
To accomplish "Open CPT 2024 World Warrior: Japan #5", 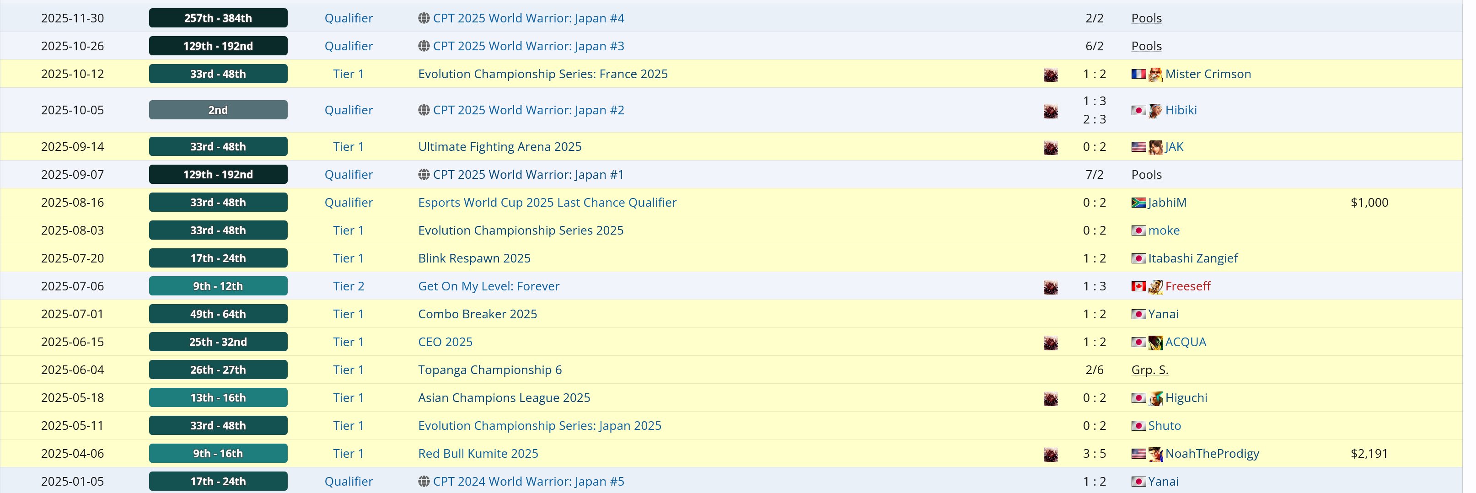I will pos(528,482).
